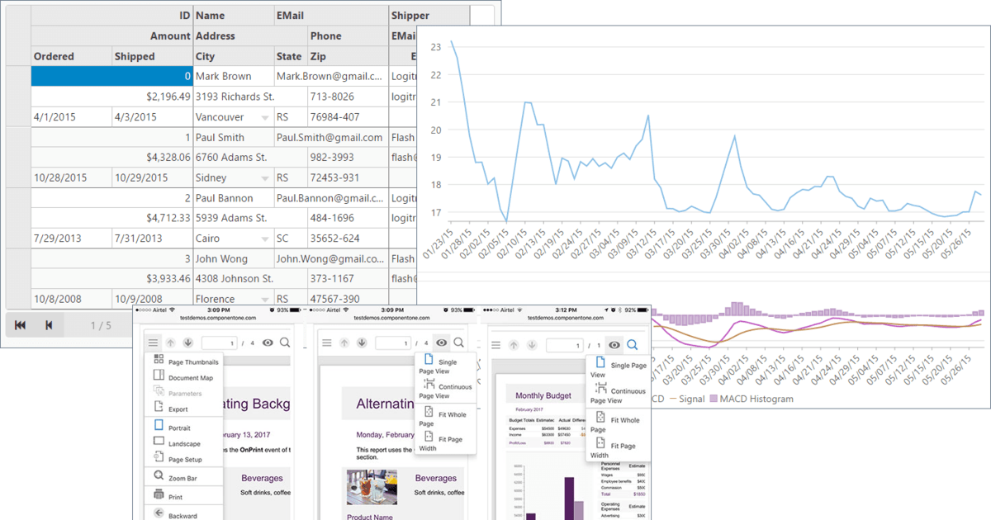The image size is (991, 520).
Task: Click the Print icon in the menu
Action: (159, 496)
